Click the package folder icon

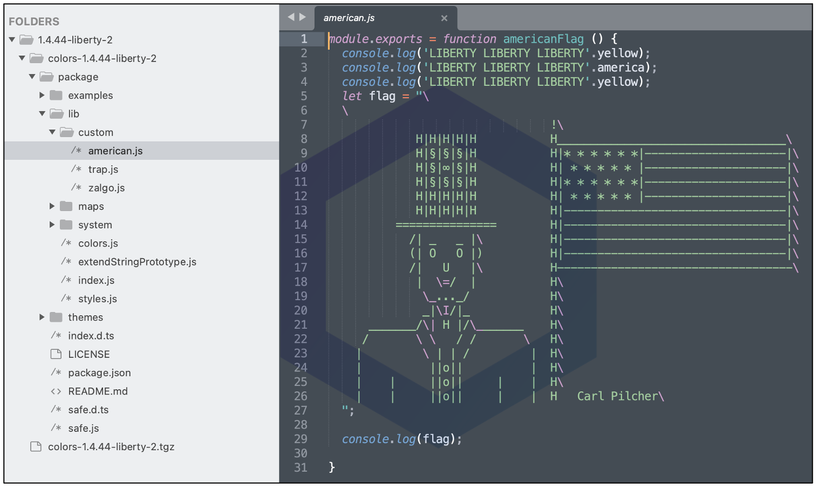point(46,77)
